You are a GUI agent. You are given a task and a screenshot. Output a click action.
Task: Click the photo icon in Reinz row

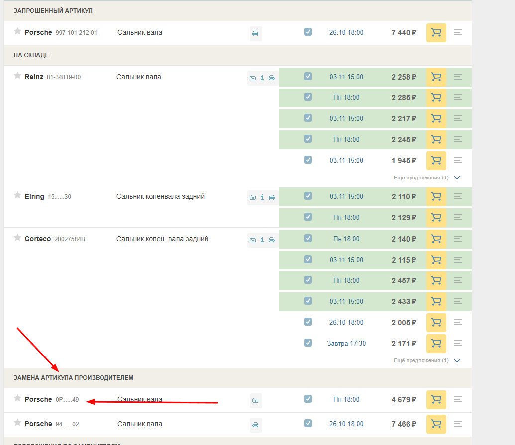[x=253, y=78]
